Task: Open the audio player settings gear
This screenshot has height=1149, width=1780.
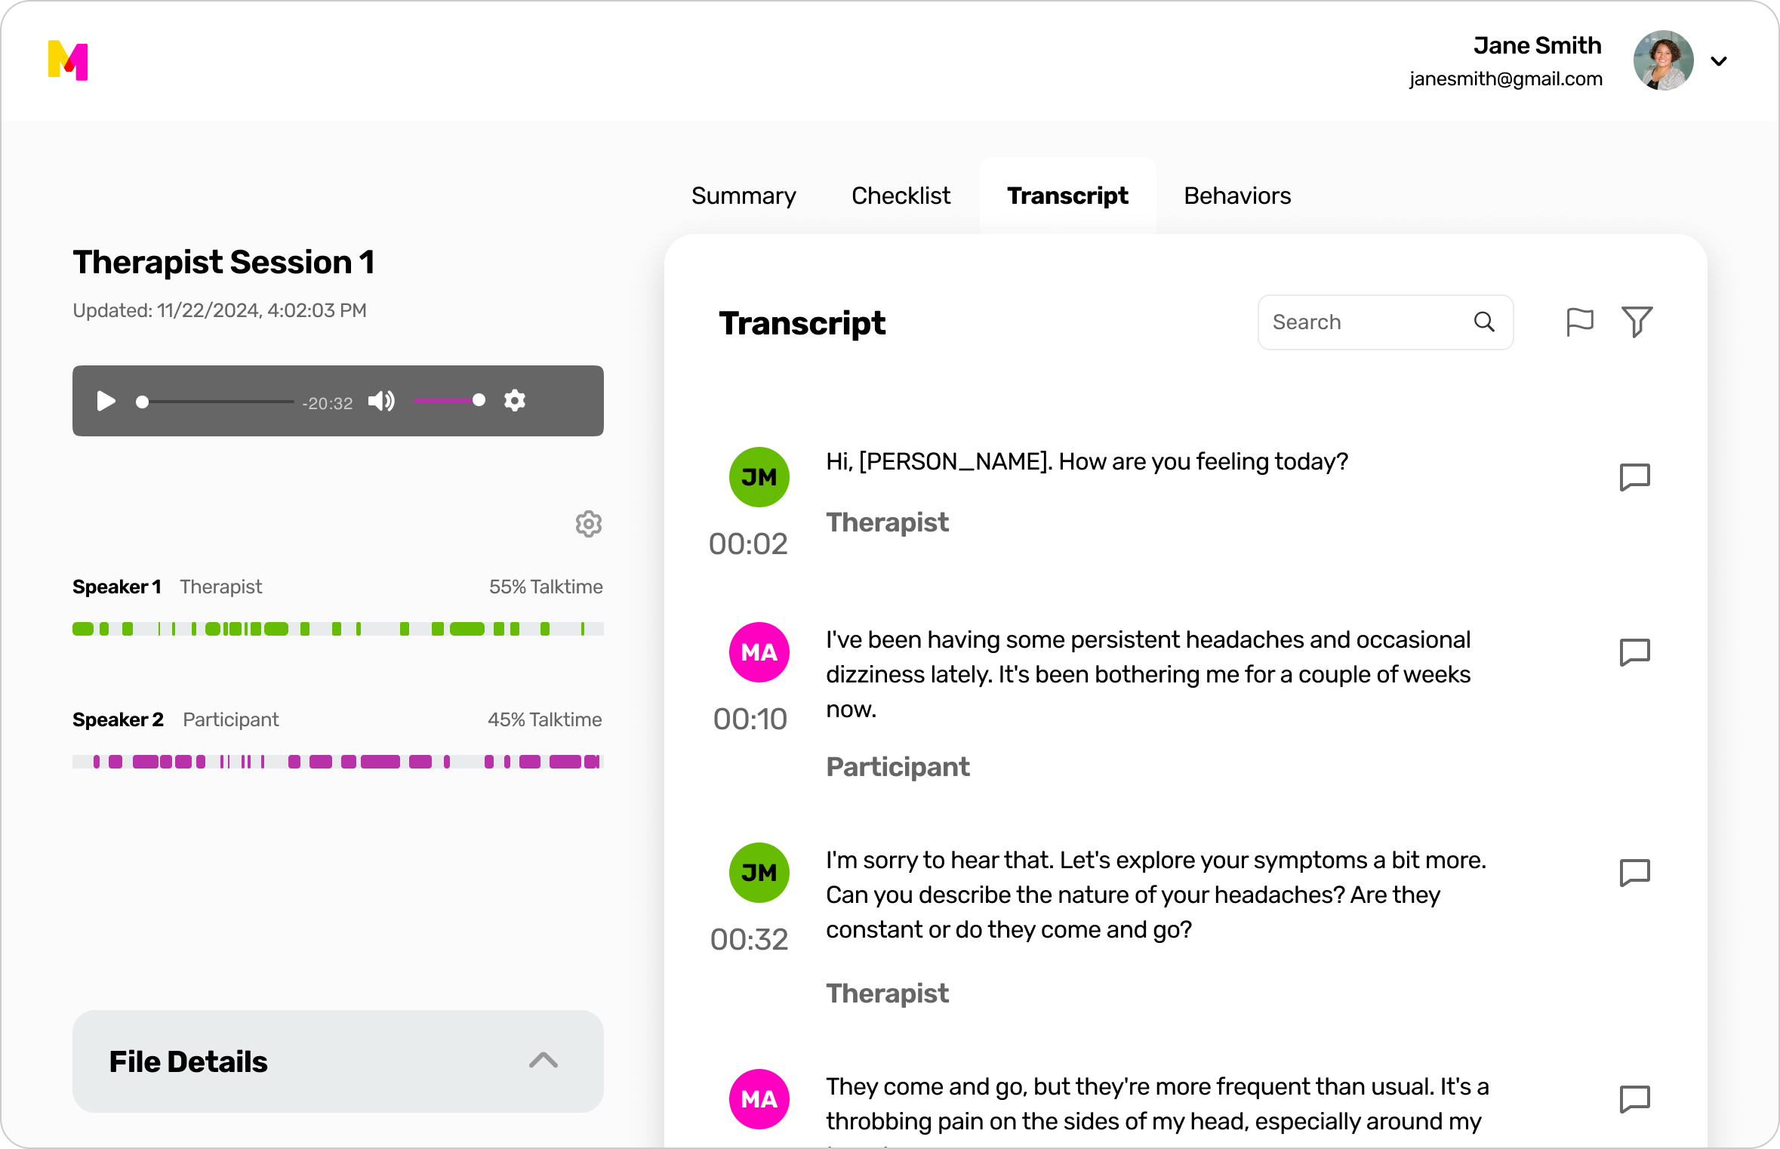Action: (x=514, y=401)
